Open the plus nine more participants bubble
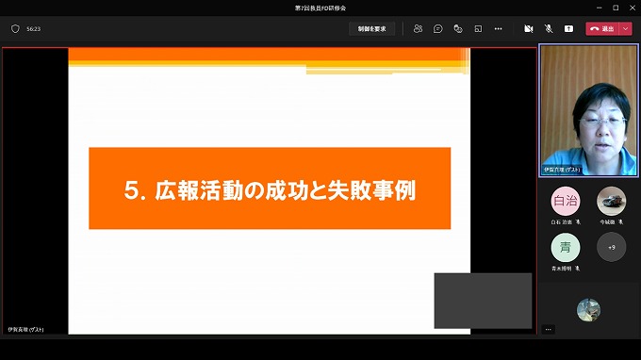This screenshot has width=641, height=360. (x=611, y=247)
